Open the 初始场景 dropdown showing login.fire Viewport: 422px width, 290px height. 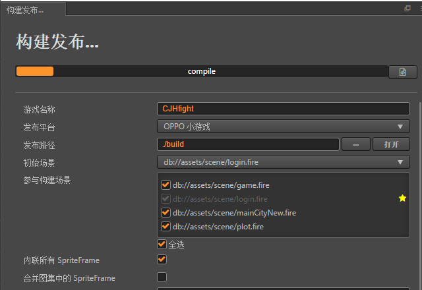284,162
